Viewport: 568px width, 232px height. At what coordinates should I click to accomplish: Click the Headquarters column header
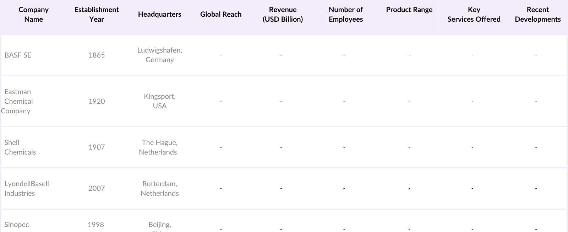pyautogui.click(x=160, y=14)
